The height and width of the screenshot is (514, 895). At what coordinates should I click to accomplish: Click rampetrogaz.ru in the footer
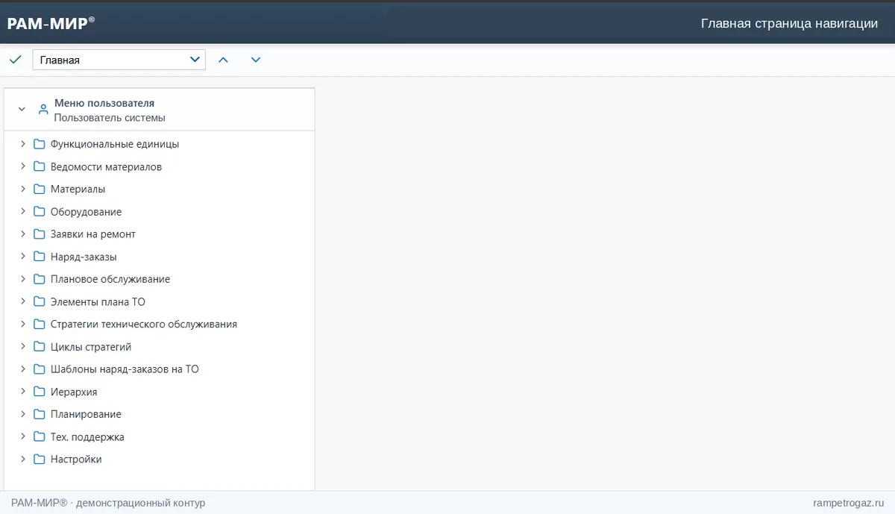[x=849, y=503]
